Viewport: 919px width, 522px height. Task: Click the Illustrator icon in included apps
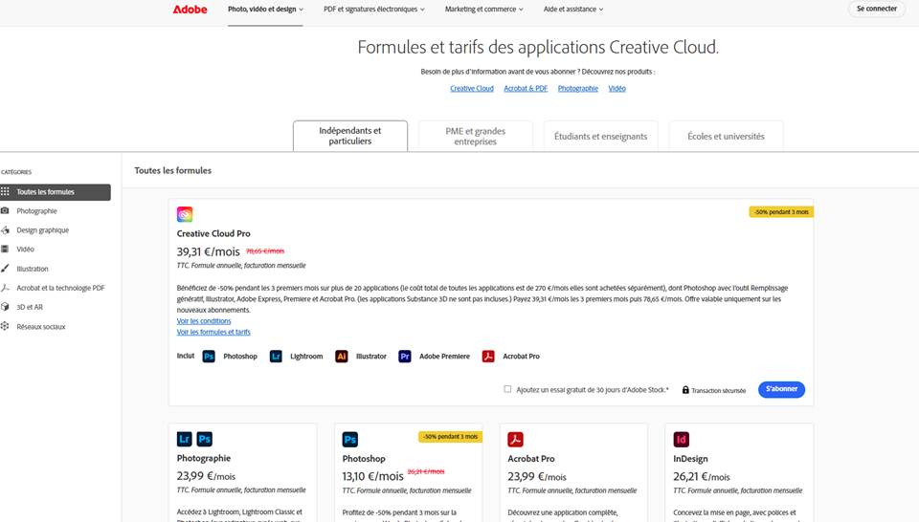click(342, 357)
